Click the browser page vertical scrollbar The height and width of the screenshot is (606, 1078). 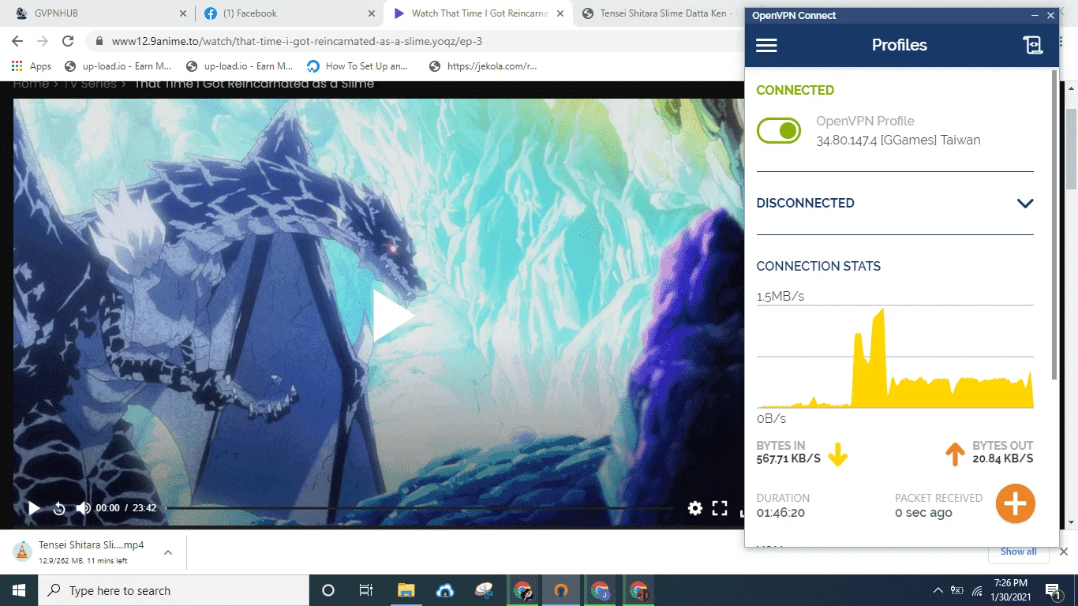point(1071,150)
